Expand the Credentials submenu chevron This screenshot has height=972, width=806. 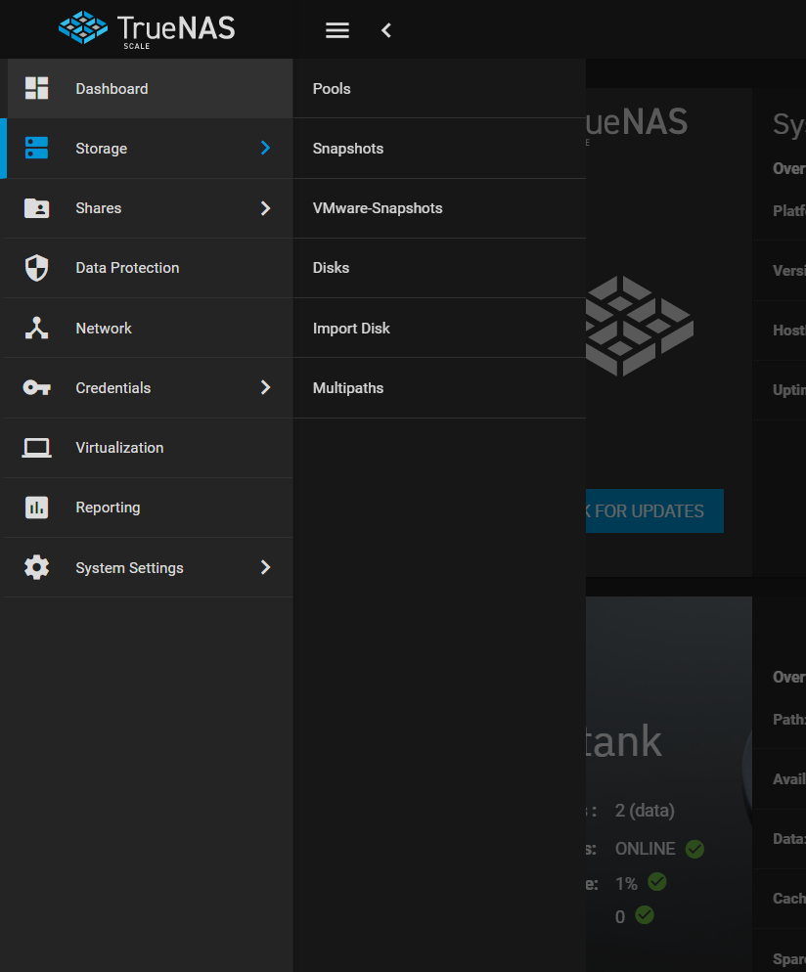[x=265, y=387]
